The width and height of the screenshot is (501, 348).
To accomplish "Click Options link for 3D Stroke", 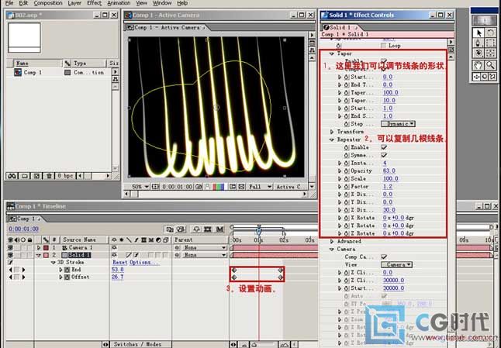I will click(x=144, y=263).
